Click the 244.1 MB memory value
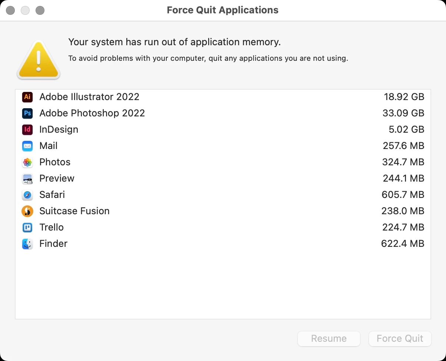Viewport: 446px width, 361px height. pos(403,178)
